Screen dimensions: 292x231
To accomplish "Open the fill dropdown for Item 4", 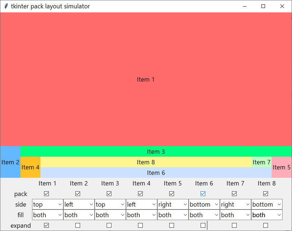I will (142, 215).
